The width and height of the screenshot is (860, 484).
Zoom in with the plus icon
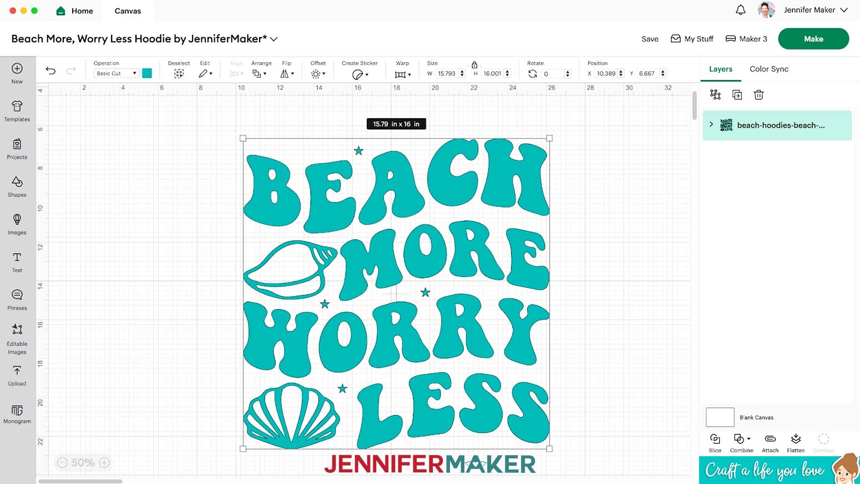(x=104, y=462)
